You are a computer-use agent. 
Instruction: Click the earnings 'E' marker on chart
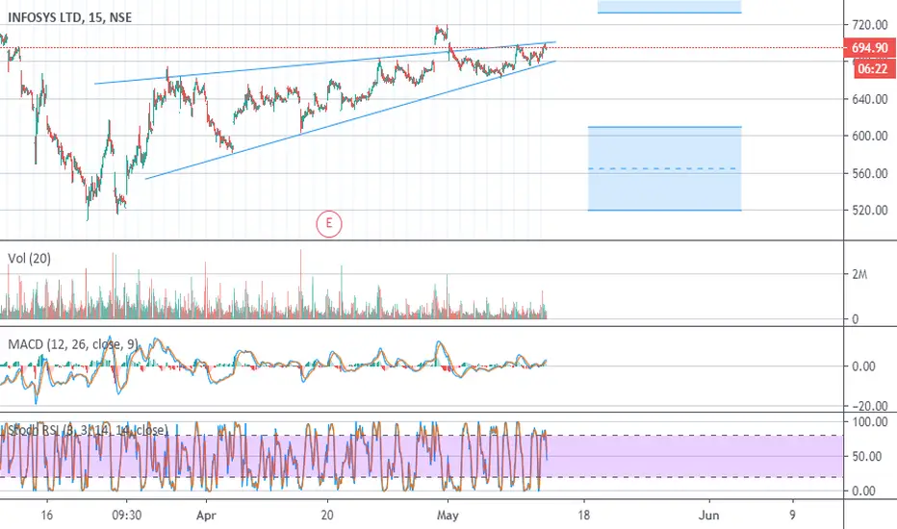(329, 223)
